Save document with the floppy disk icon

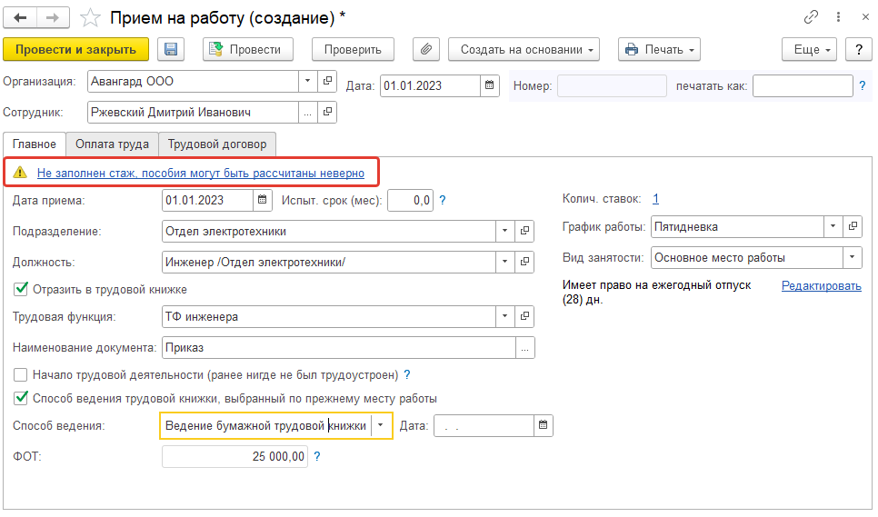pos(171,49)
